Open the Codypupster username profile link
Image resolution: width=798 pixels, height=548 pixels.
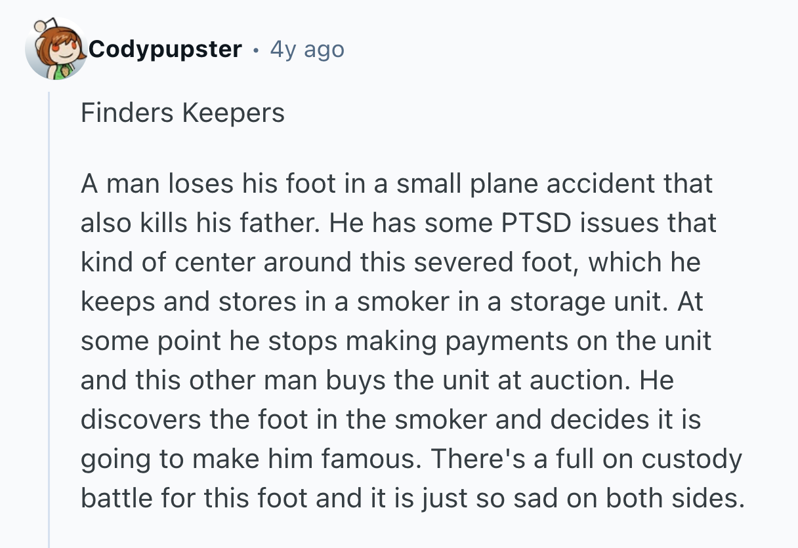coord(165,49)
